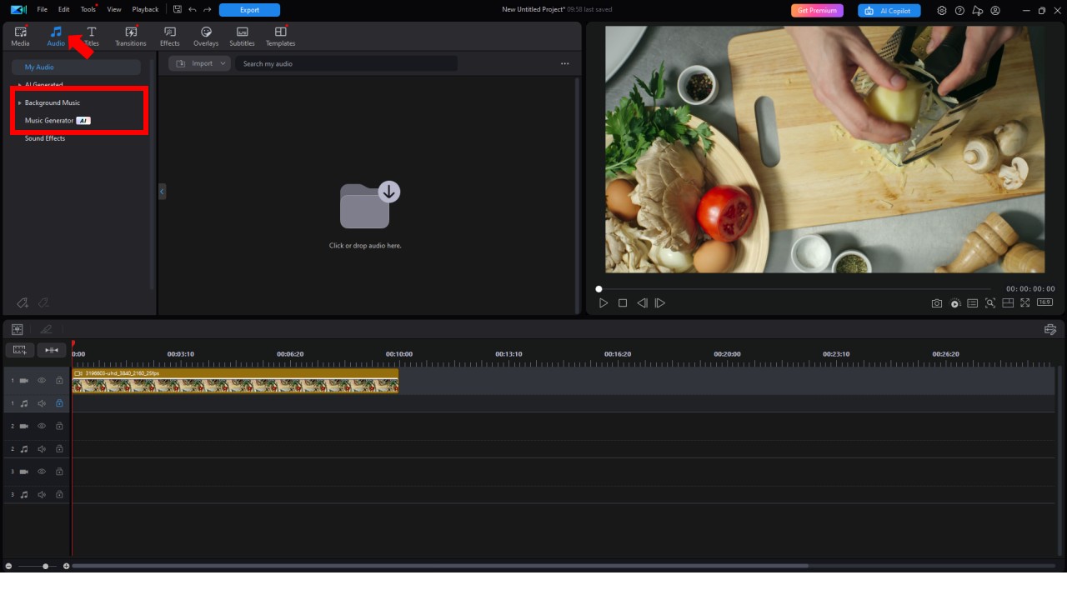This screenshot has height=600, width=1067.
Task: Open AI Copilot
Action: [889, 11]
